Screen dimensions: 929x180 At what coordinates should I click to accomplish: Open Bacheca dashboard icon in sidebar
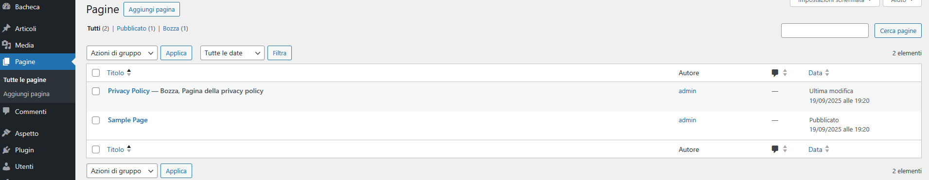pyautogui.click(x=6, y=7)
